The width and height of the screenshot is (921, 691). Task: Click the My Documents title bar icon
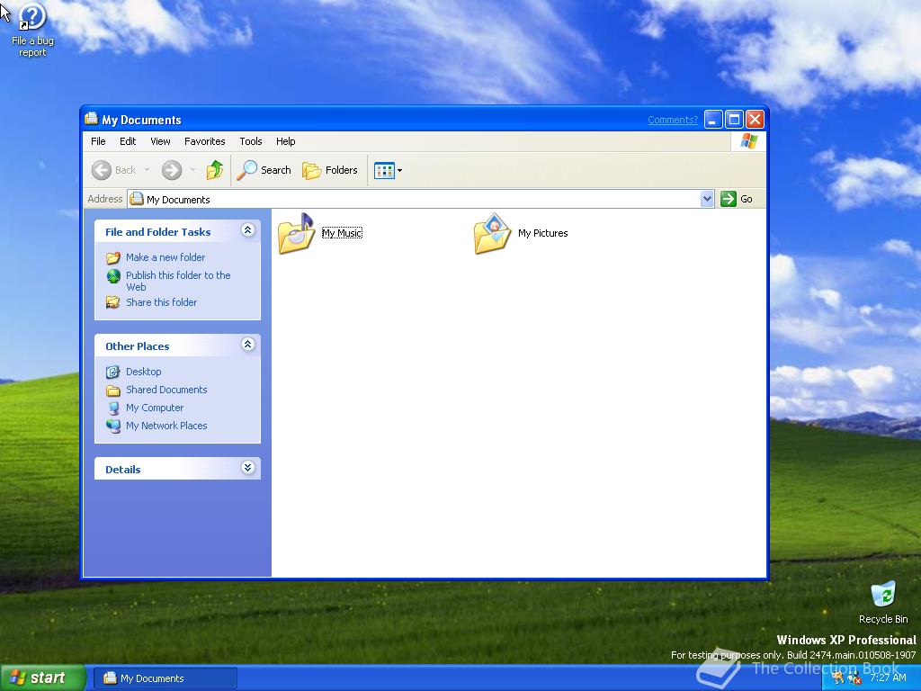tap(91, 119)
